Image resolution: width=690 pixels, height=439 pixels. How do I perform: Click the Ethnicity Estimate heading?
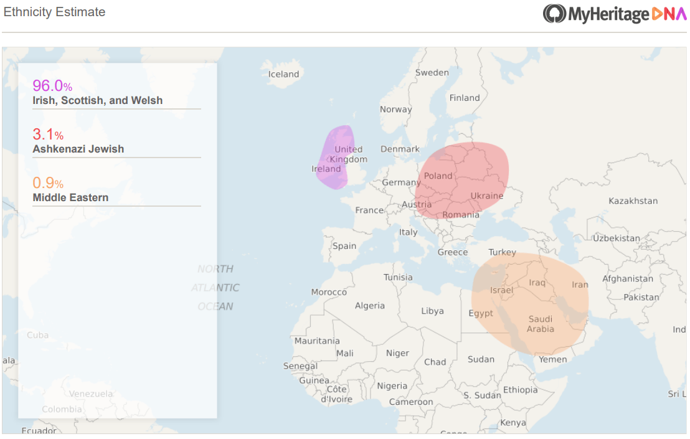[55, 12]
